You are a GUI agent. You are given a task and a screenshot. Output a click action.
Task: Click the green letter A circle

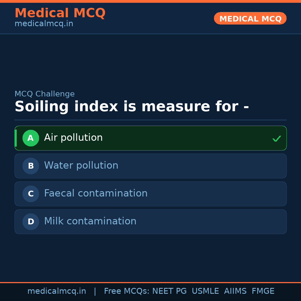31,138
